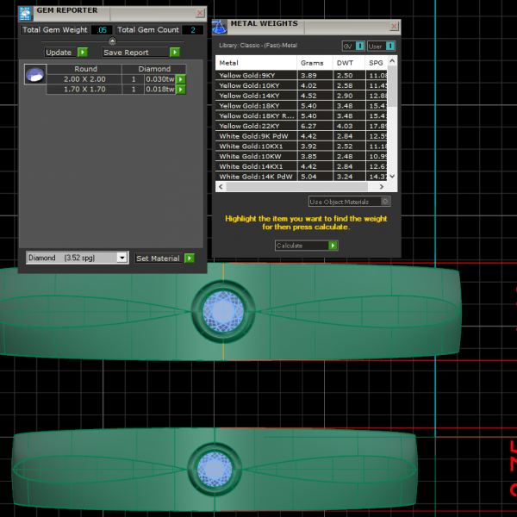The width and height of the screenshot is (517, 517).
Task: Open the Diamond material dropdown
Action: (121, 258)
